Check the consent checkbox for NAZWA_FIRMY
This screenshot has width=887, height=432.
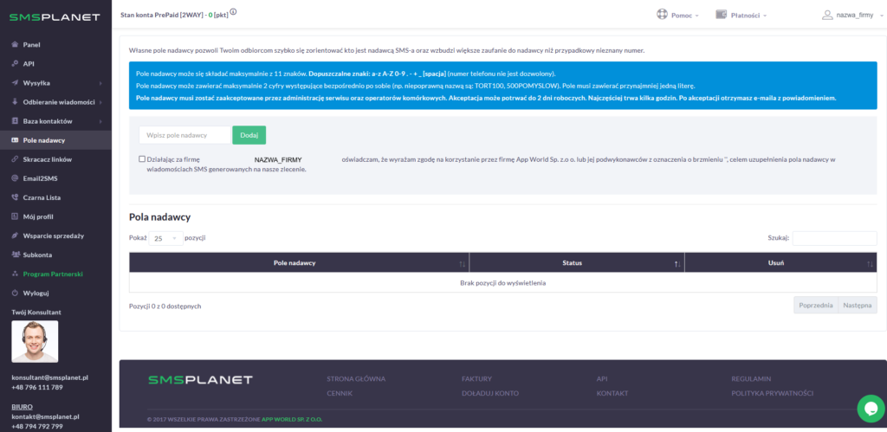point(142,159)
